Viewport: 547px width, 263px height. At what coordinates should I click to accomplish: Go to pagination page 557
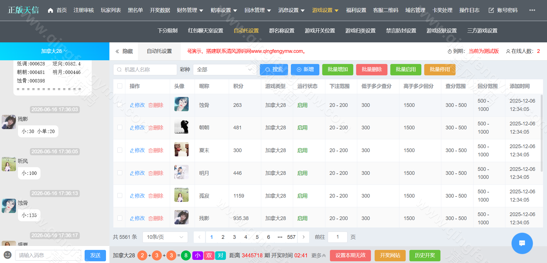291,237
